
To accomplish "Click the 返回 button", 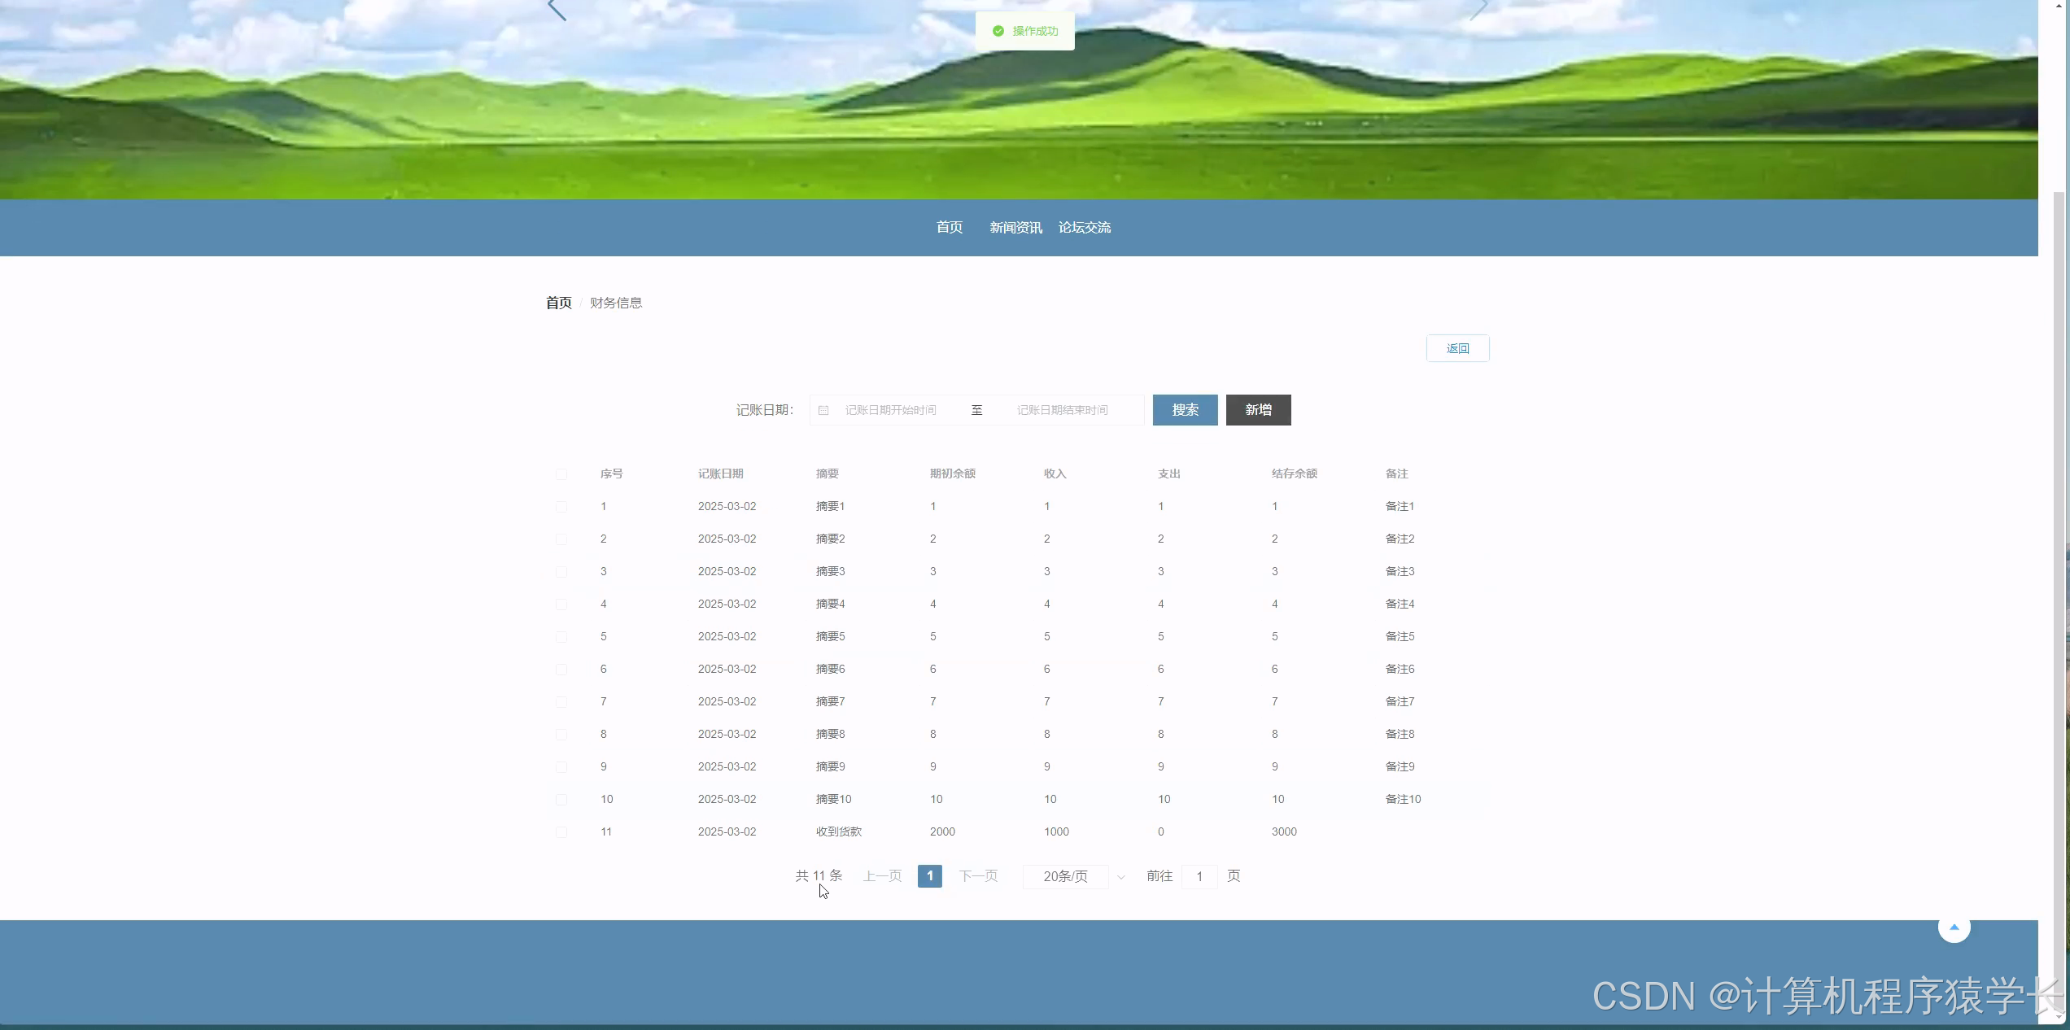I will [x=1457, y=348].
